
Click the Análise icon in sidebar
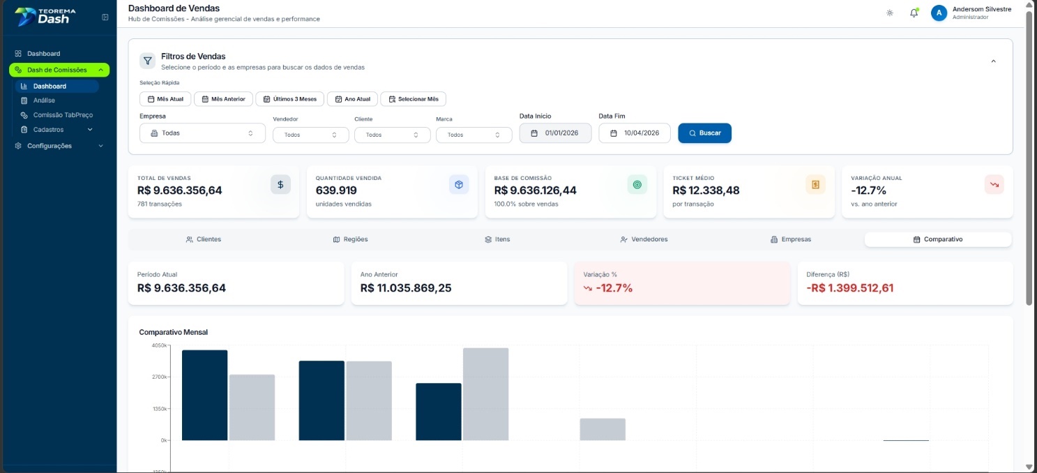click(24, 100)
